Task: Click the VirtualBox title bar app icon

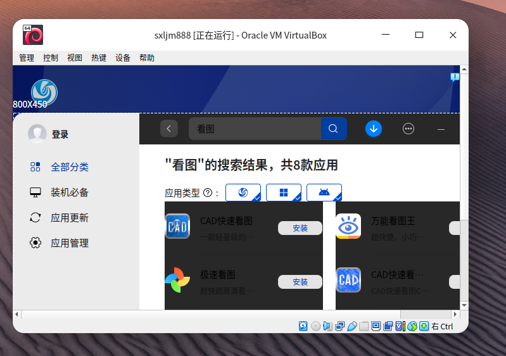Action: click(x=32, y=35)
